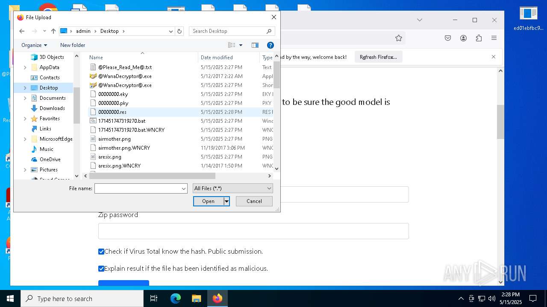Toggle Explain result if malicious checkbox
The height and width of the screenshot is (307, 547).
pos(101,269)
